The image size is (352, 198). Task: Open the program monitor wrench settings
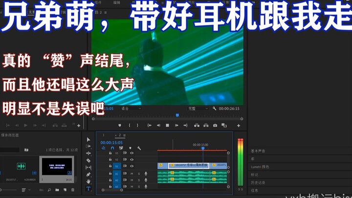(x=214, y=108)
